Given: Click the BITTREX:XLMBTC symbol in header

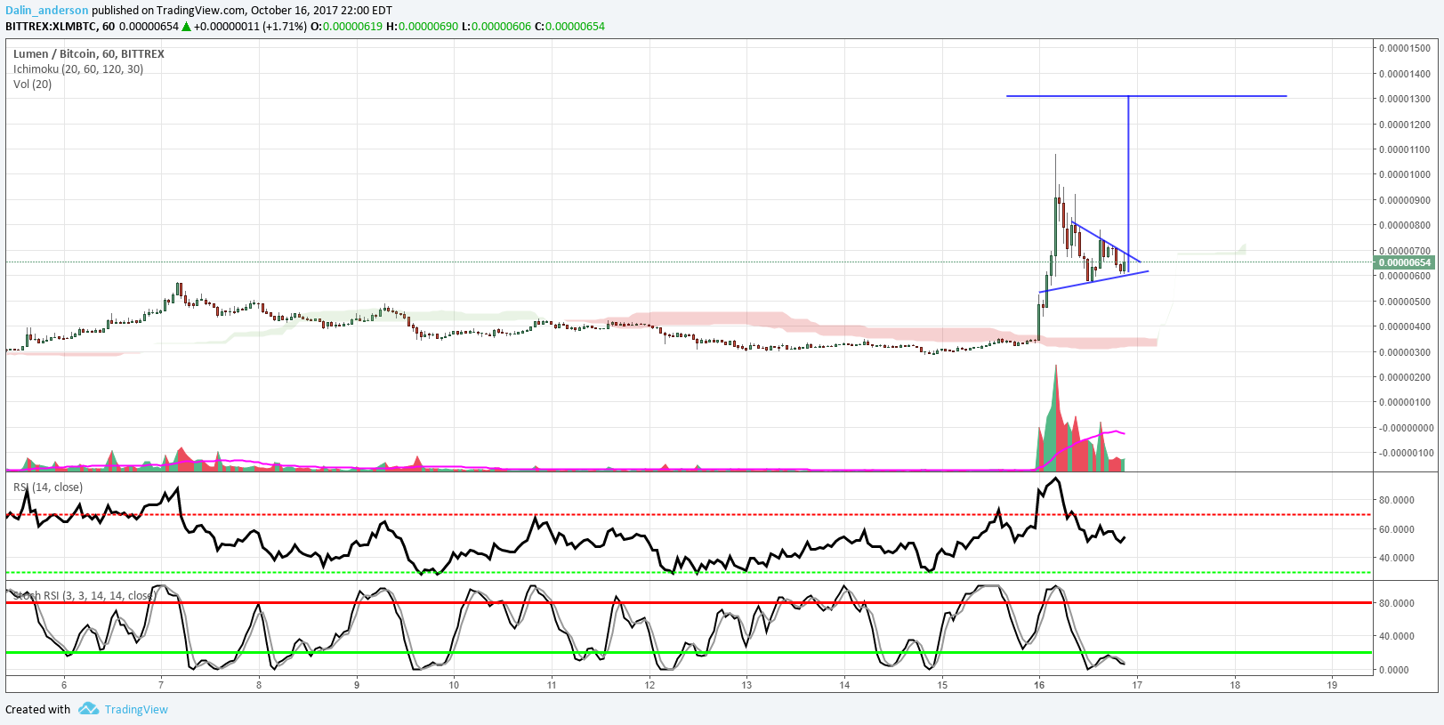Looking at the screenshot, I should pyautogui.click(x=52, y=26).
